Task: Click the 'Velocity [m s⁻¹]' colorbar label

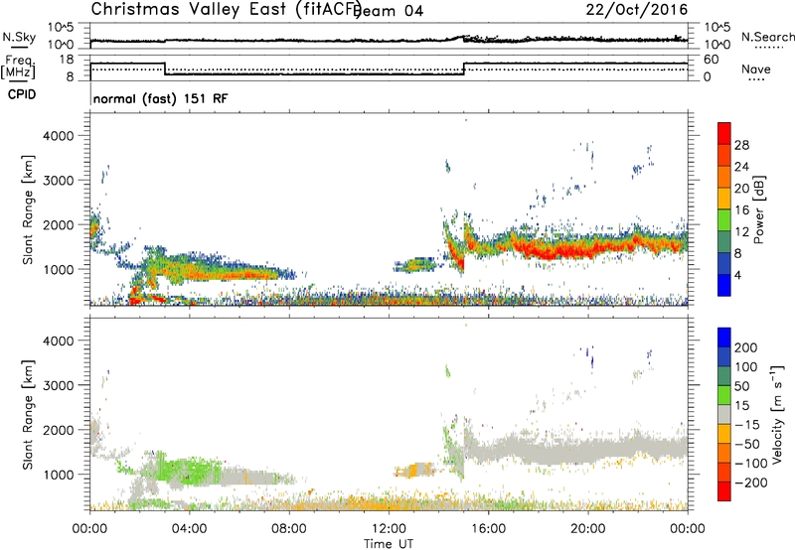Action: point(776,414)
